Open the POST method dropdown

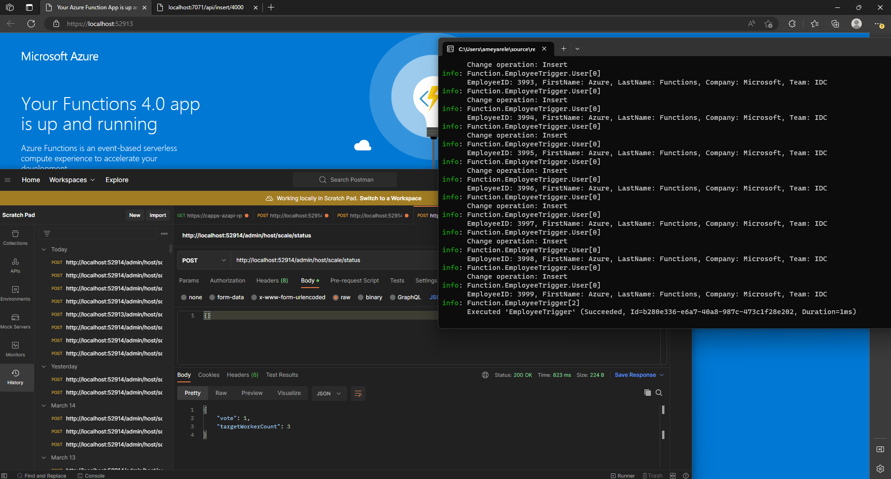(x=204, y=260)
